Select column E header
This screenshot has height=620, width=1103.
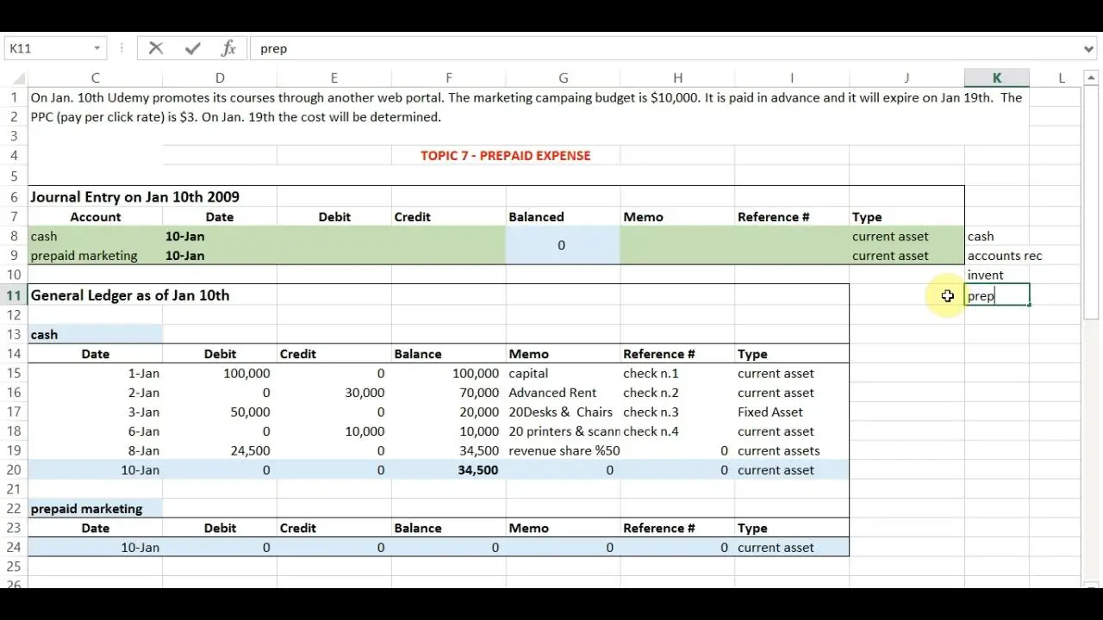334,77
